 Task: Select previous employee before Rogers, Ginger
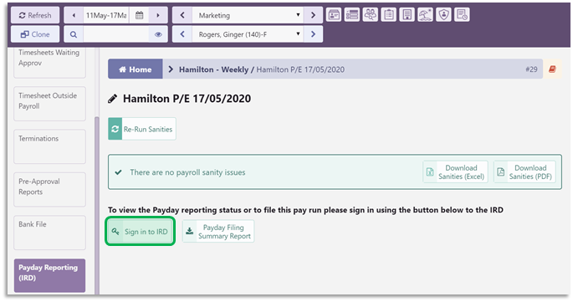pos(182,34)
